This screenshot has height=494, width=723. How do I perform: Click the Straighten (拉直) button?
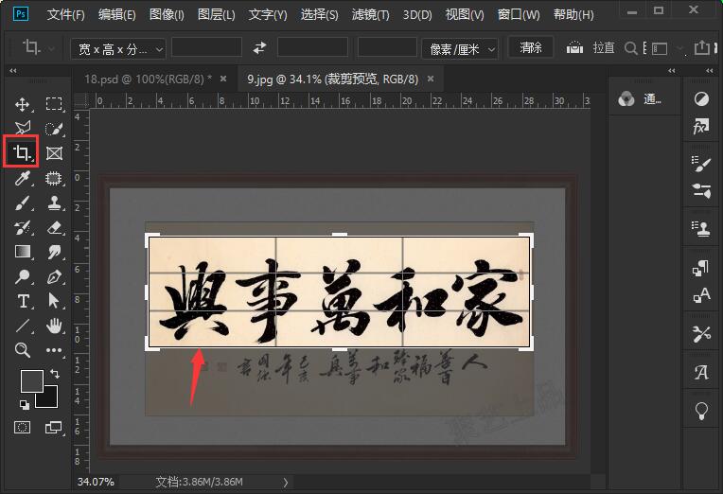point(591,48)
